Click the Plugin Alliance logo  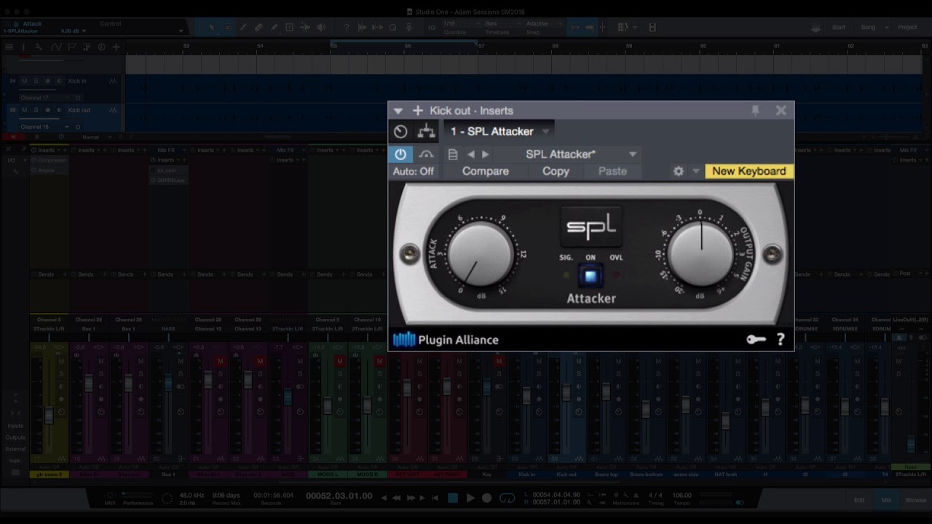coord(446,340)
